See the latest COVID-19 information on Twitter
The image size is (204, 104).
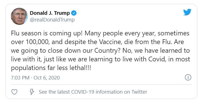pos(93,92)
